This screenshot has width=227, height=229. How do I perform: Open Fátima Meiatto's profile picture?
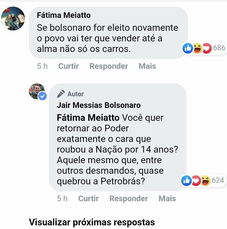point(13,19)
